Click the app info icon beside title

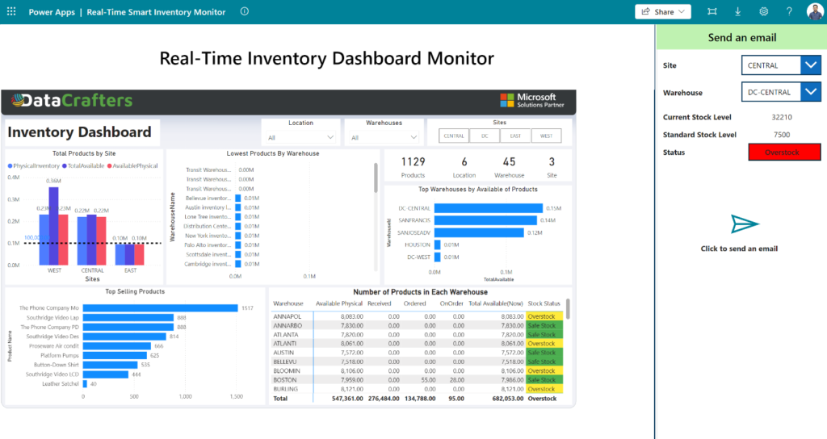(x=244, y=11)
